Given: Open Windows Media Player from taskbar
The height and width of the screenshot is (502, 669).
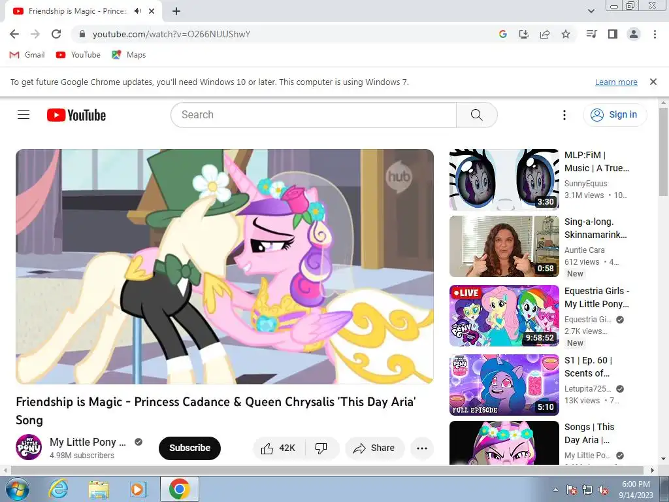Looking at the screenshot, I should coord(139,489).
